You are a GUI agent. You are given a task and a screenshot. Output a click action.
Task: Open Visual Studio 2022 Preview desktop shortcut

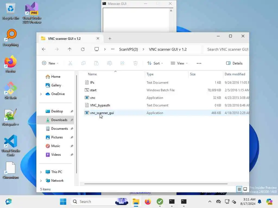pyautogui.click(x=32, y=13)
